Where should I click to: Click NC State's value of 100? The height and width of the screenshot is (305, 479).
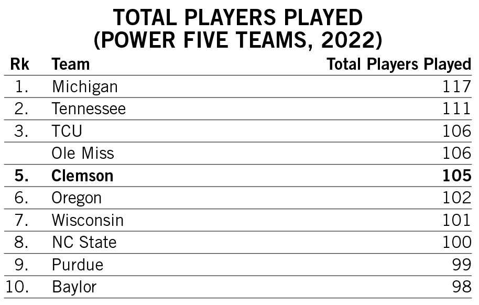click(456, 242)
